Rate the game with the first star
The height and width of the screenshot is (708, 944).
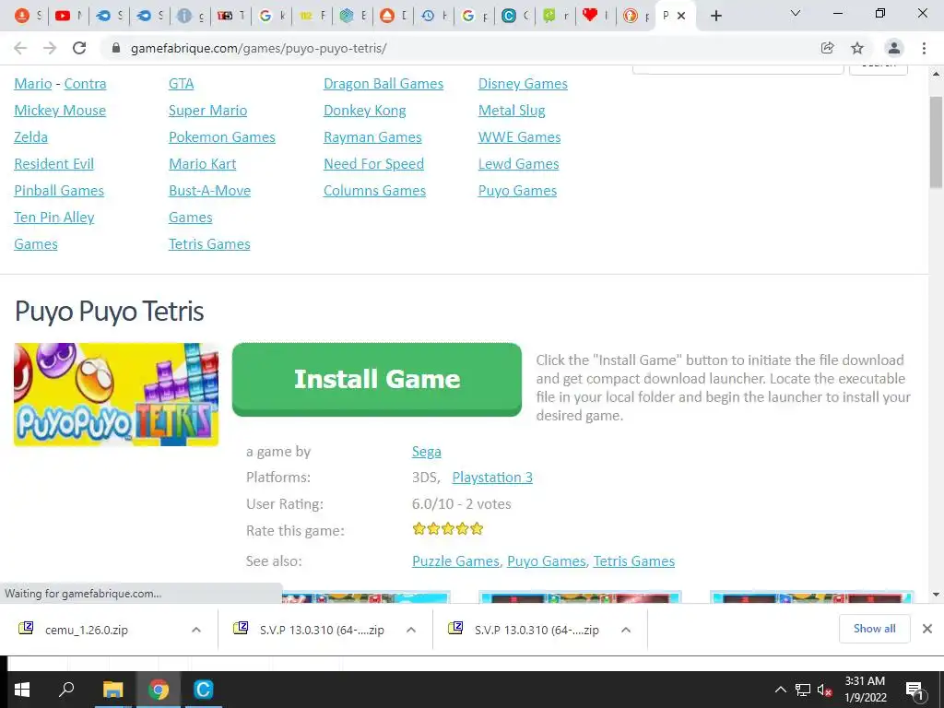[x=419, y=528]
